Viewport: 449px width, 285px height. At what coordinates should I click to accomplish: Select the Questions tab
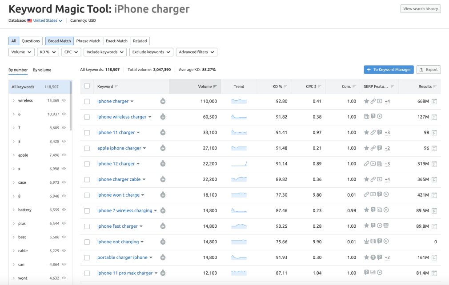pyautogui.click(x=31, y=41)
